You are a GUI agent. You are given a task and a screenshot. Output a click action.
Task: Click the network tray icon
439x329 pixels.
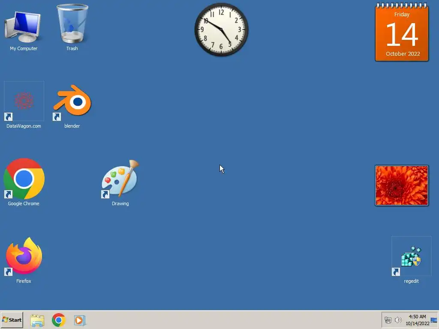pyautogui.click(x=388, y=320)
